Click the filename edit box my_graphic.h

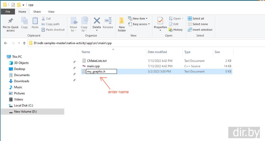point(101,72)
